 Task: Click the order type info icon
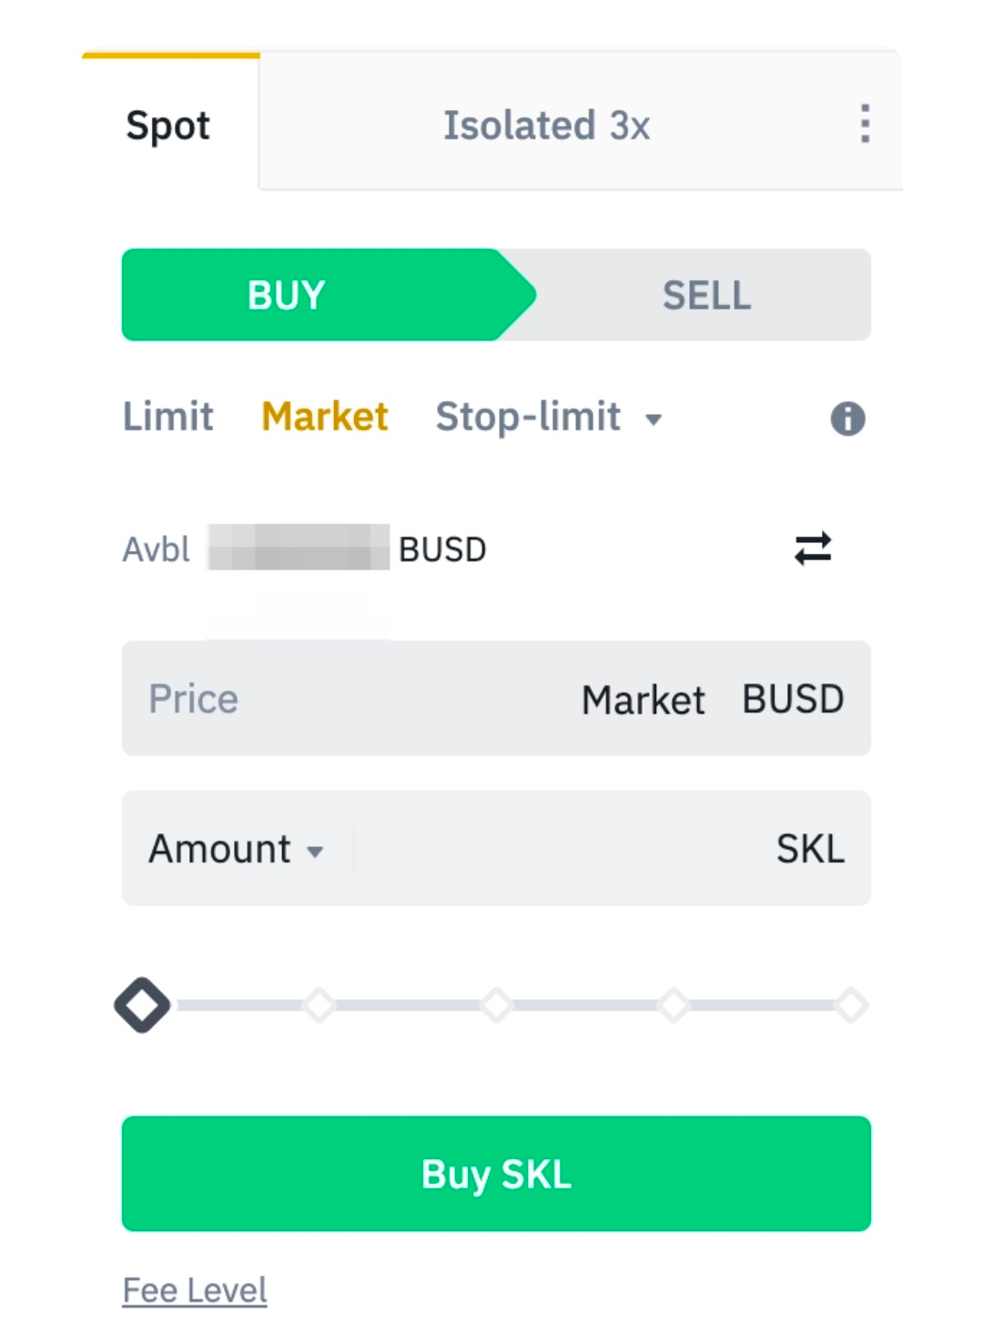coord(847,419)
